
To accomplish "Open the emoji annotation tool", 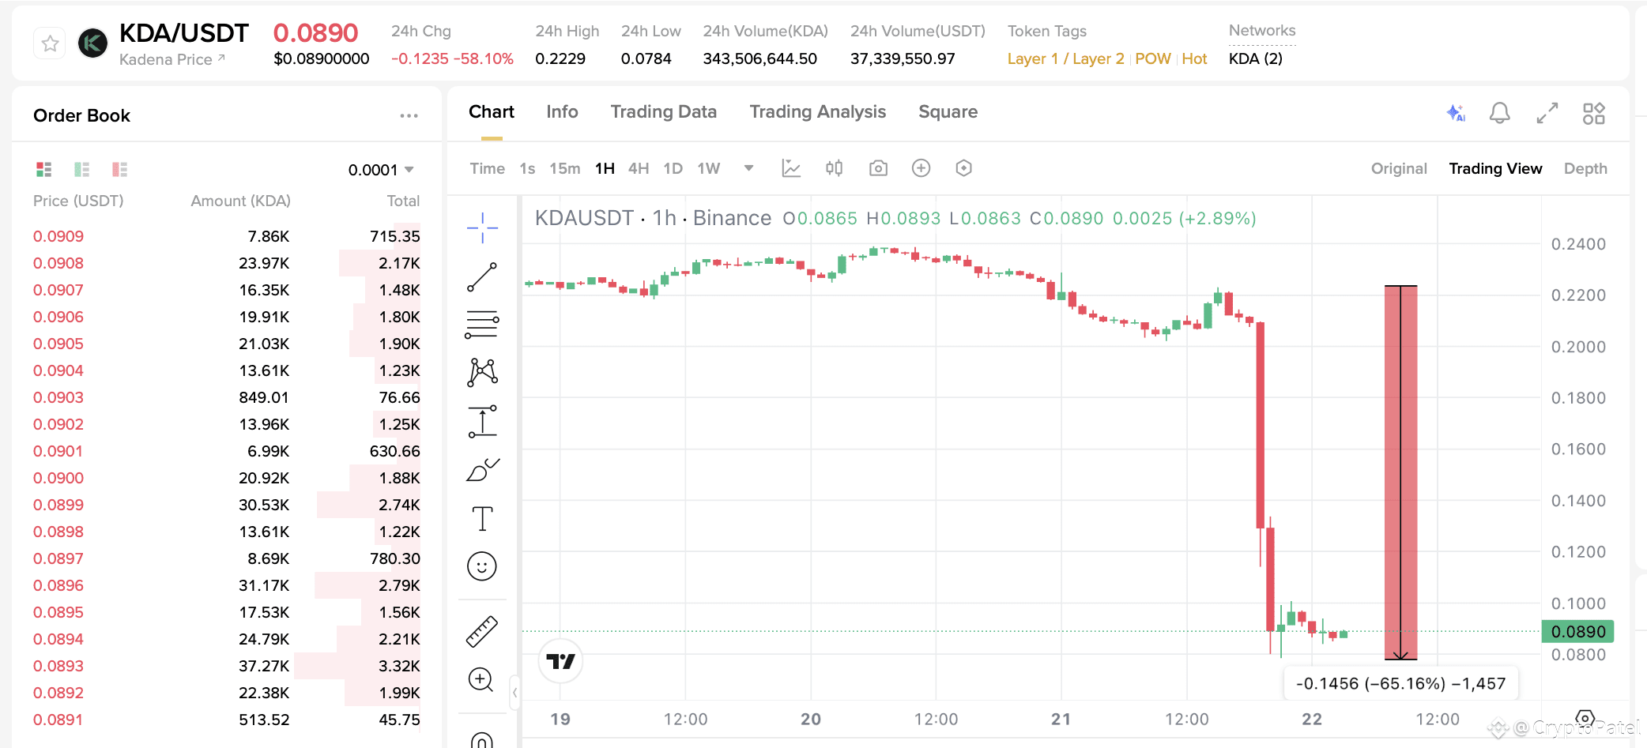I will pyautogui.click(x=483, y=566).
